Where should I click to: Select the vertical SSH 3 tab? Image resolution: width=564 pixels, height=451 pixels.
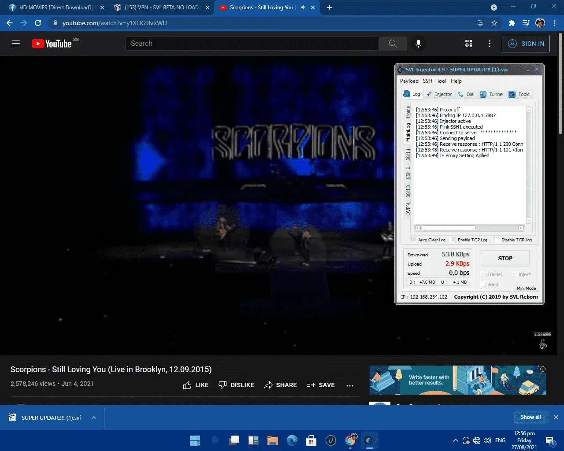coord(408,191)
